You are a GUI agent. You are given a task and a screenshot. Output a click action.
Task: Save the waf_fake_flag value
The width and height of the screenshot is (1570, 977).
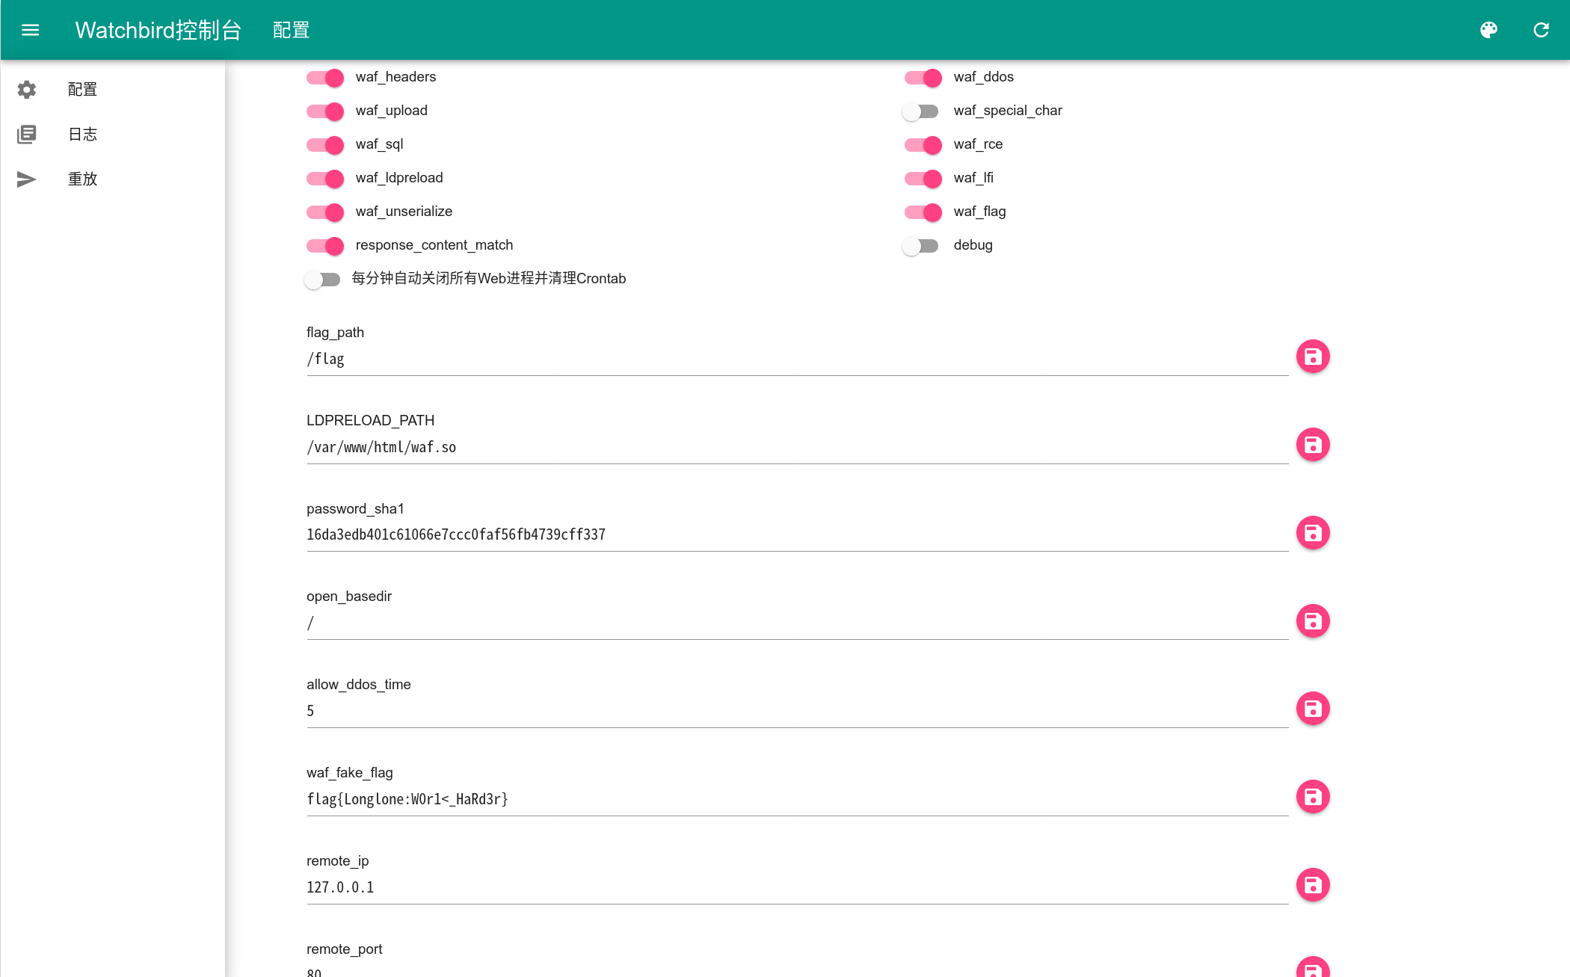click(x=1312, y=797)
